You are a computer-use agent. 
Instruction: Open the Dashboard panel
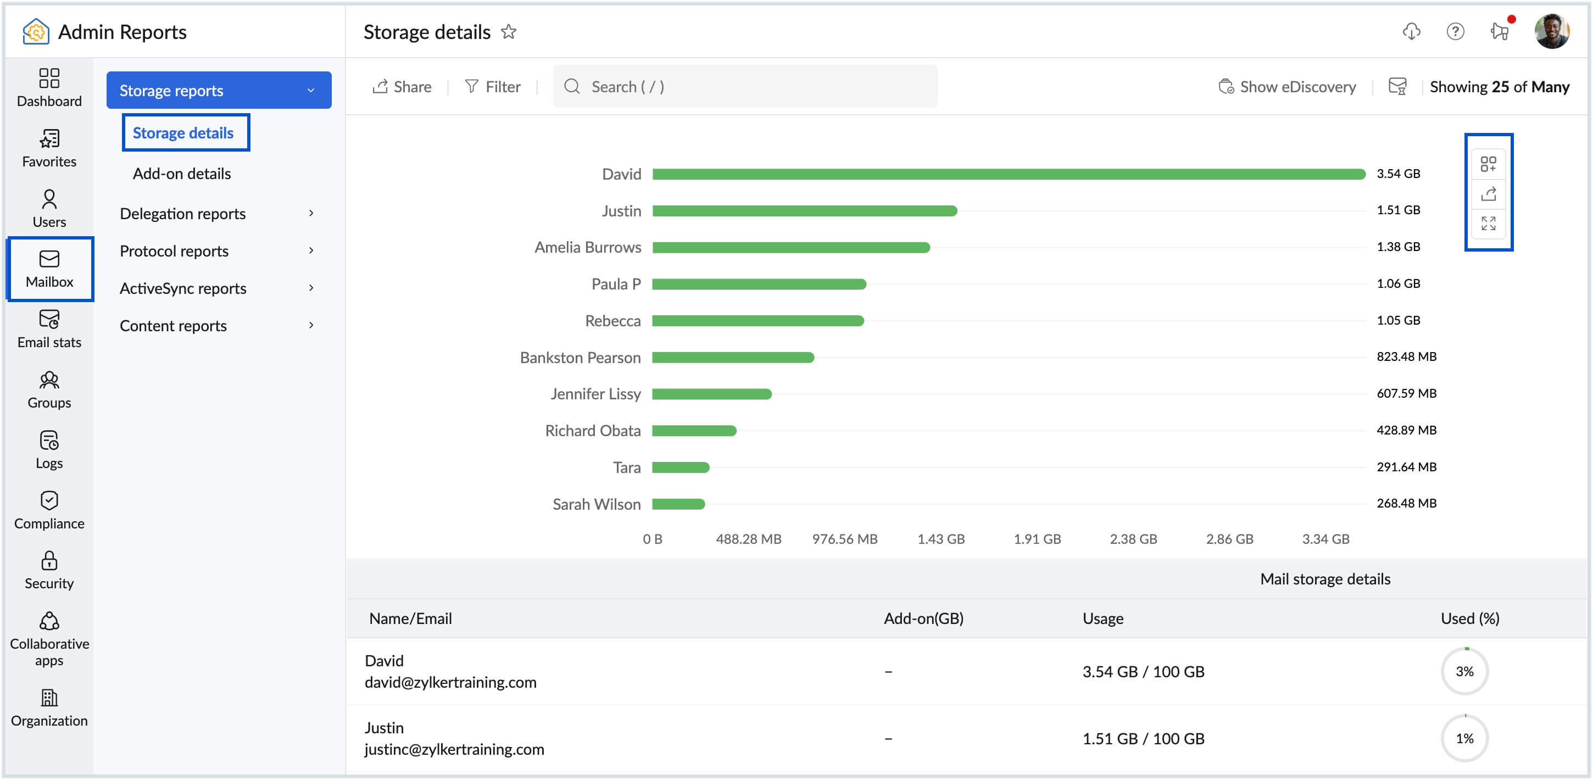pyautogui.click(x=49, y=87)
